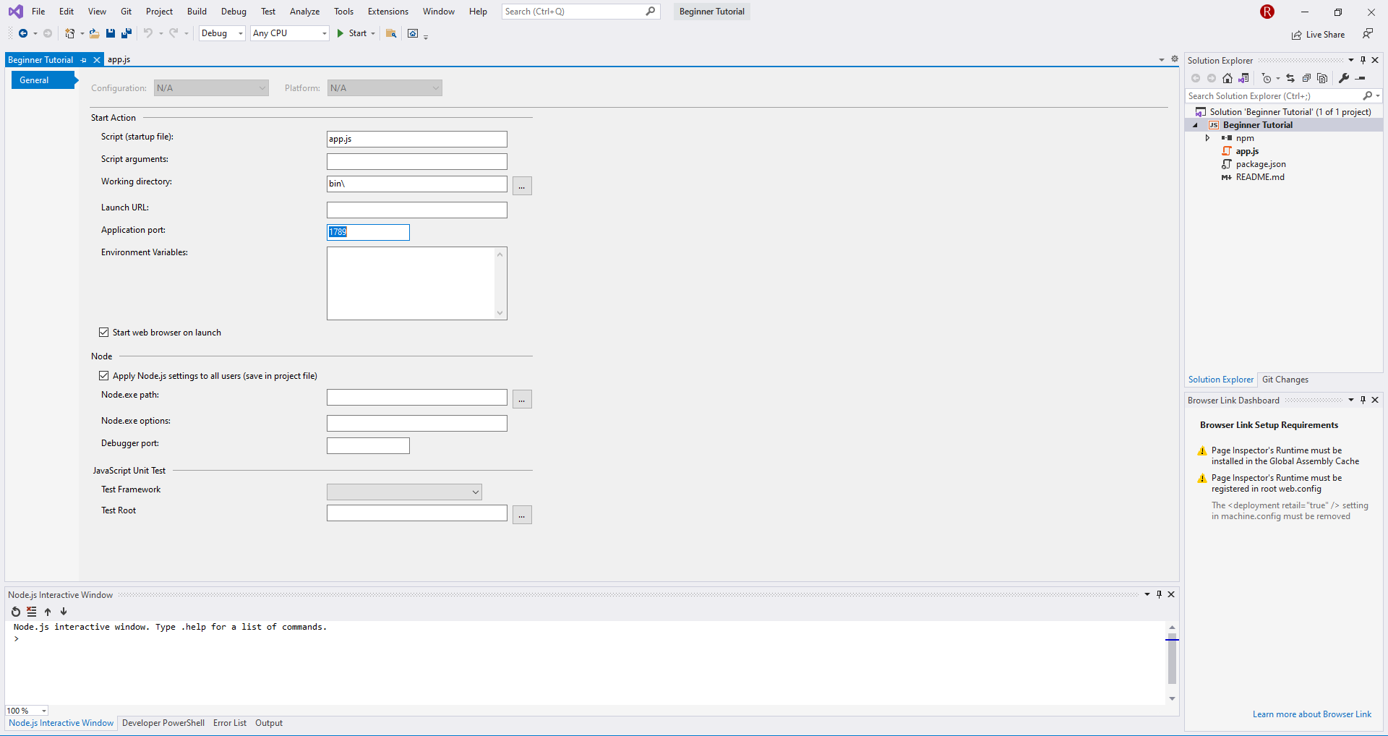Click the Open File folder icon

(94, 33)
